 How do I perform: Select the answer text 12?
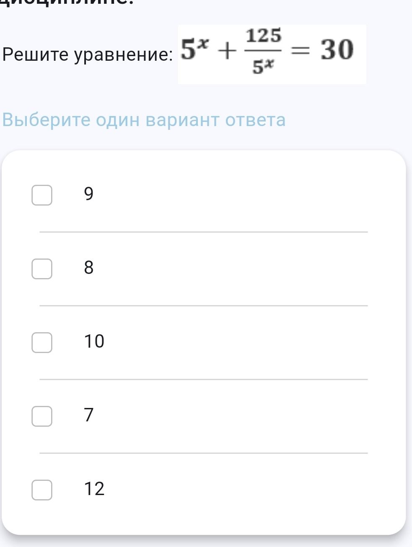(94, 488)
